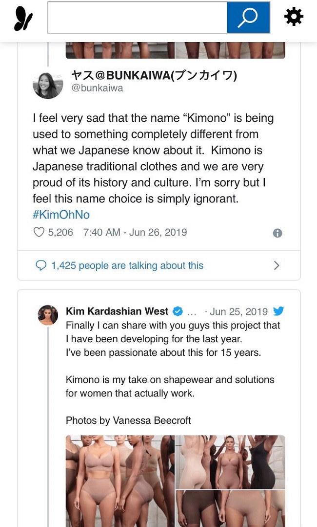Viewport: 317px width, 527px height.
Task: Open "1,425 people are talking about this"
Action: click(127, 265)
